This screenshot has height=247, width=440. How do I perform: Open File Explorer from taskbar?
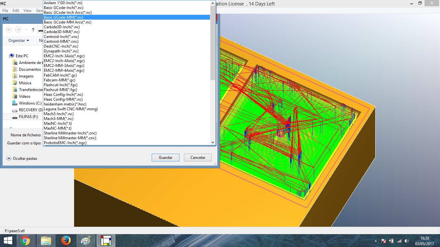46,241
